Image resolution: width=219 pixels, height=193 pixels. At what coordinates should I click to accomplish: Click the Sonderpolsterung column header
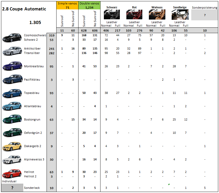tap(205, 8)
